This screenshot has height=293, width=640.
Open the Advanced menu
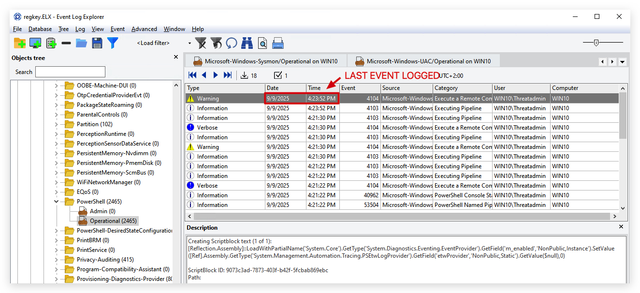click(144, 29)
